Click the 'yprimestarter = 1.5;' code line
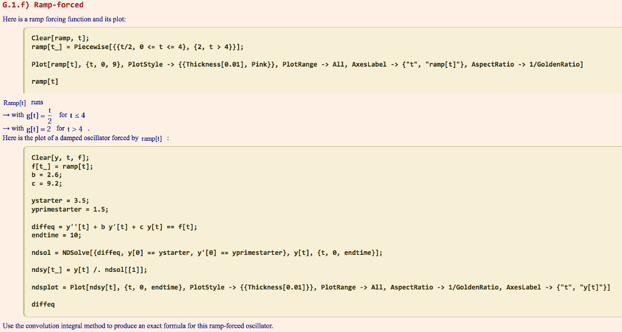 70,209
